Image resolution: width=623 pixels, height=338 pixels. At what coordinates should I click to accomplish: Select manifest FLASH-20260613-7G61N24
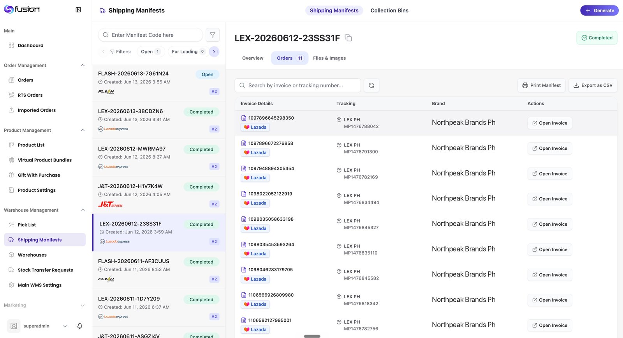[x=158, y=83]
